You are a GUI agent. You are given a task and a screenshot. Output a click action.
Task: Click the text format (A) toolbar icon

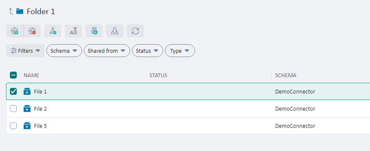[73, 31]
